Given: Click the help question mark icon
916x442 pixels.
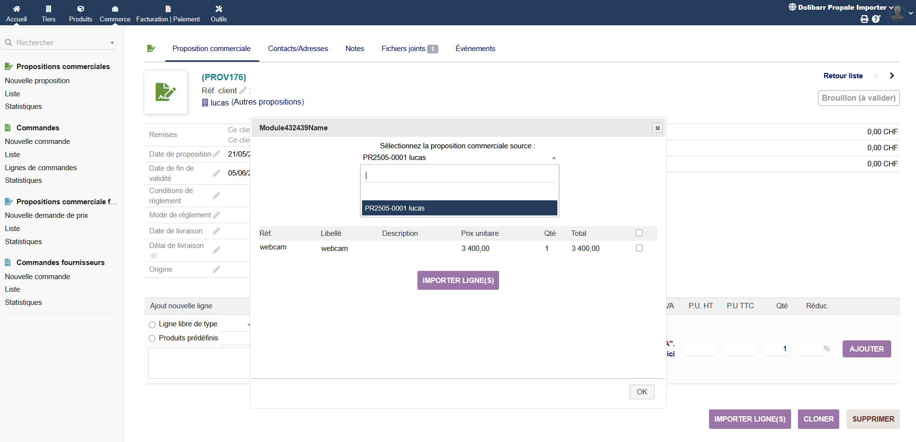Looking at the screenshot, I should [876, 19].
